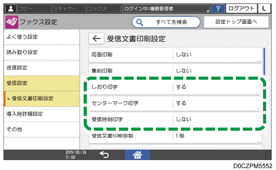The width and height of the screenshot is (276, 170).
Task: Select the ファクス function tab
Action: 103,9
